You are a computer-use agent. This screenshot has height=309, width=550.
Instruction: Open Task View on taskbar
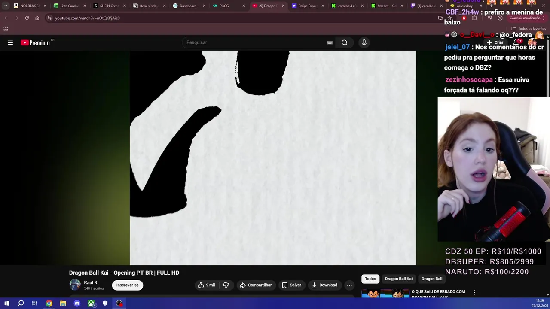tap(34, 303)
